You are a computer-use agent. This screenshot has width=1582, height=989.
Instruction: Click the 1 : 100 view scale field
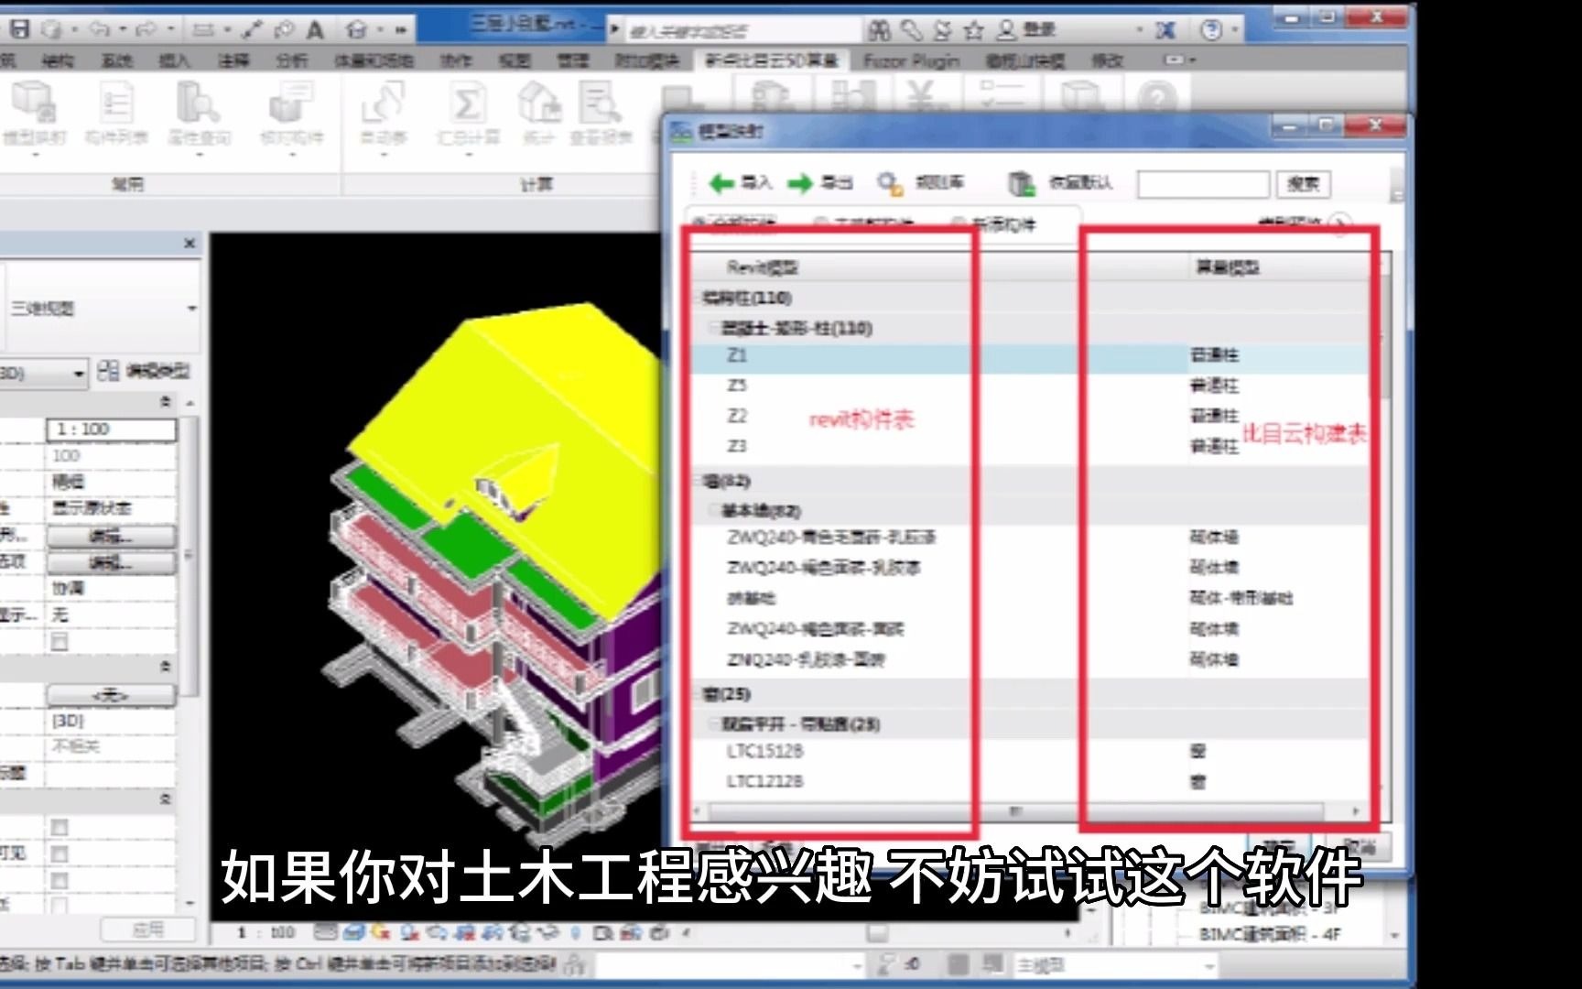click(x=111, y=429)
